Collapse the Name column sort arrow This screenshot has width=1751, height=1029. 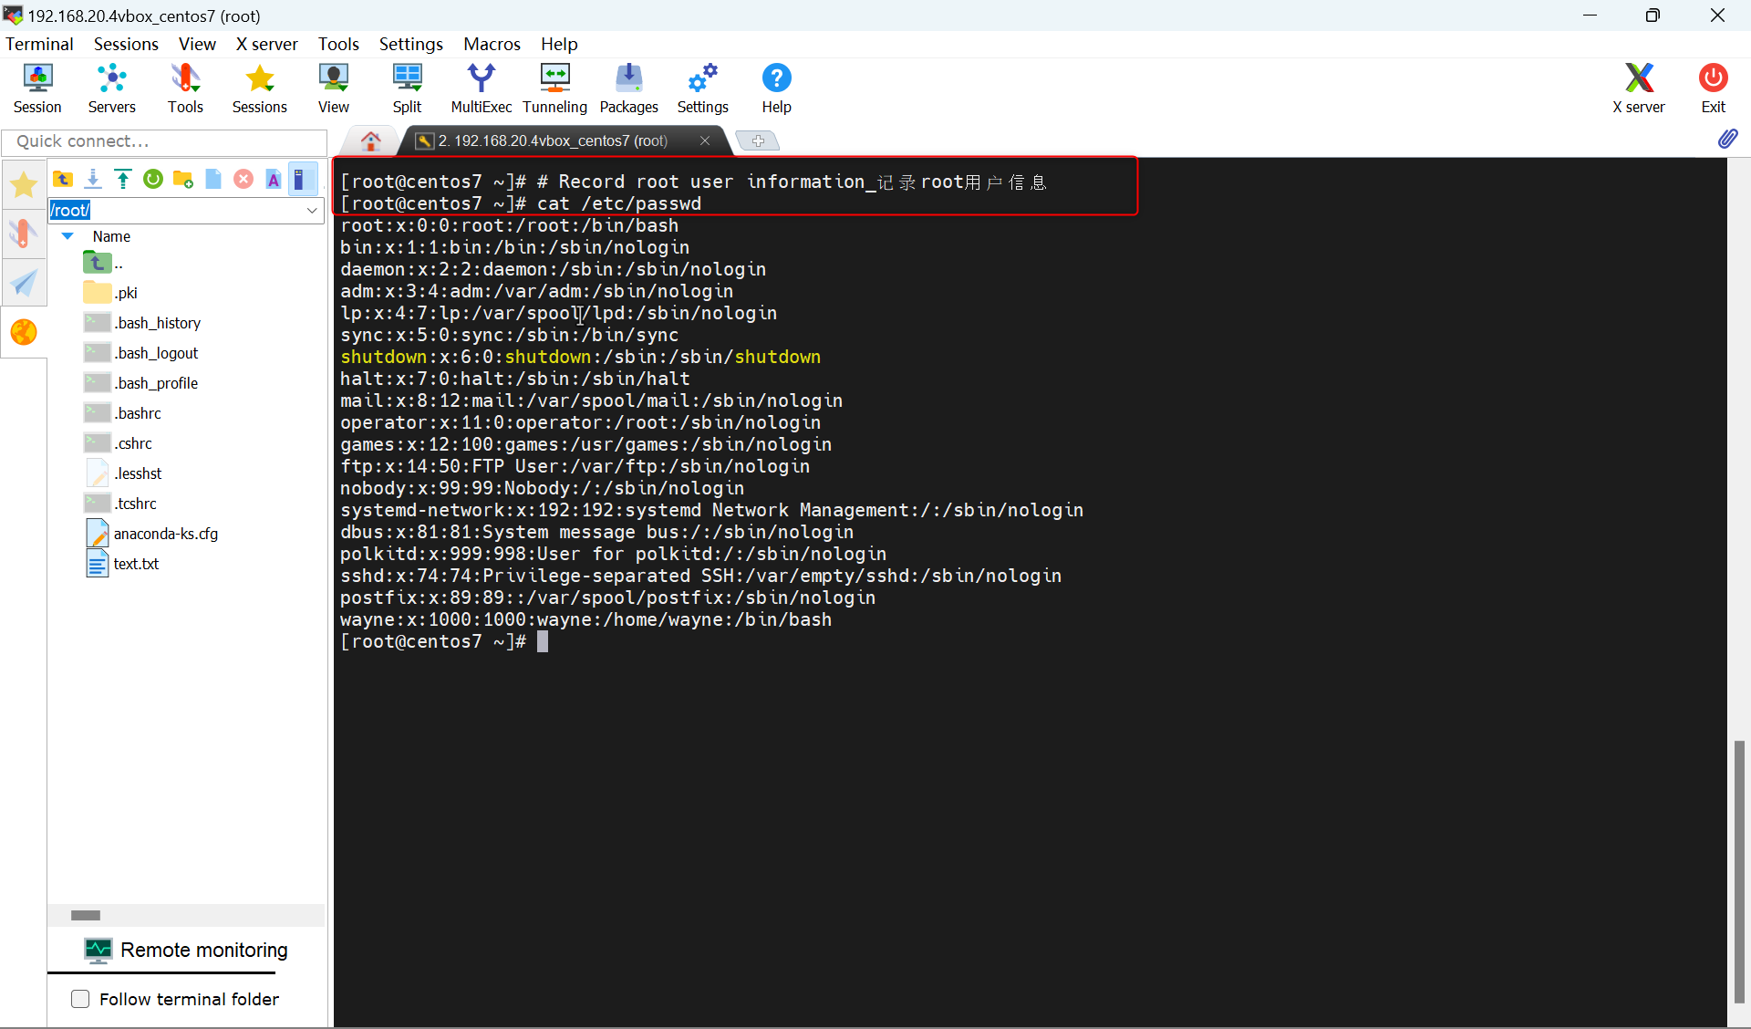click(67, 236)
